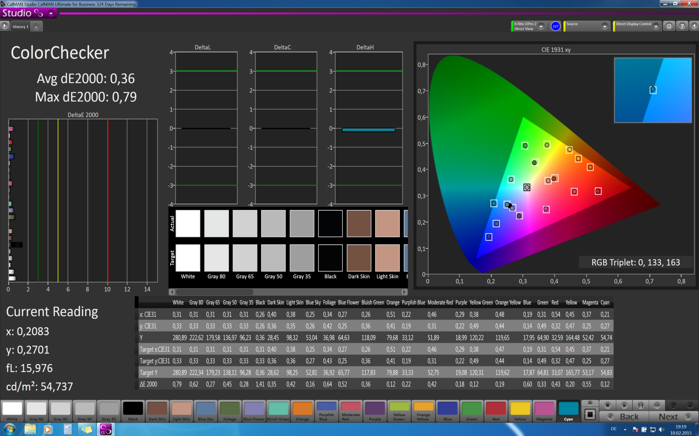Click the Back button
This screenshot has width=699, height=436.
point(624,417)
